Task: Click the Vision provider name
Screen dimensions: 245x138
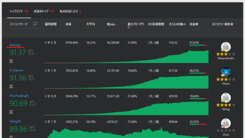Action: tap(226, 84)
